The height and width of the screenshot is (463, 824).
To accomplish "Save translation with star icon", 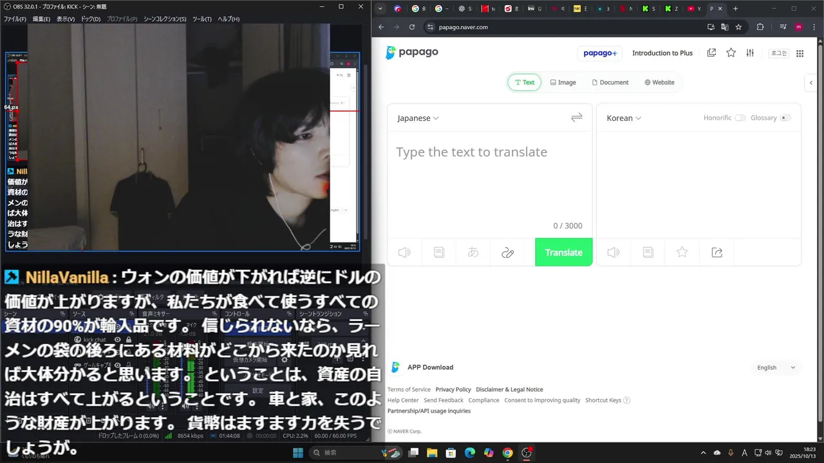I will coord(682,252).
